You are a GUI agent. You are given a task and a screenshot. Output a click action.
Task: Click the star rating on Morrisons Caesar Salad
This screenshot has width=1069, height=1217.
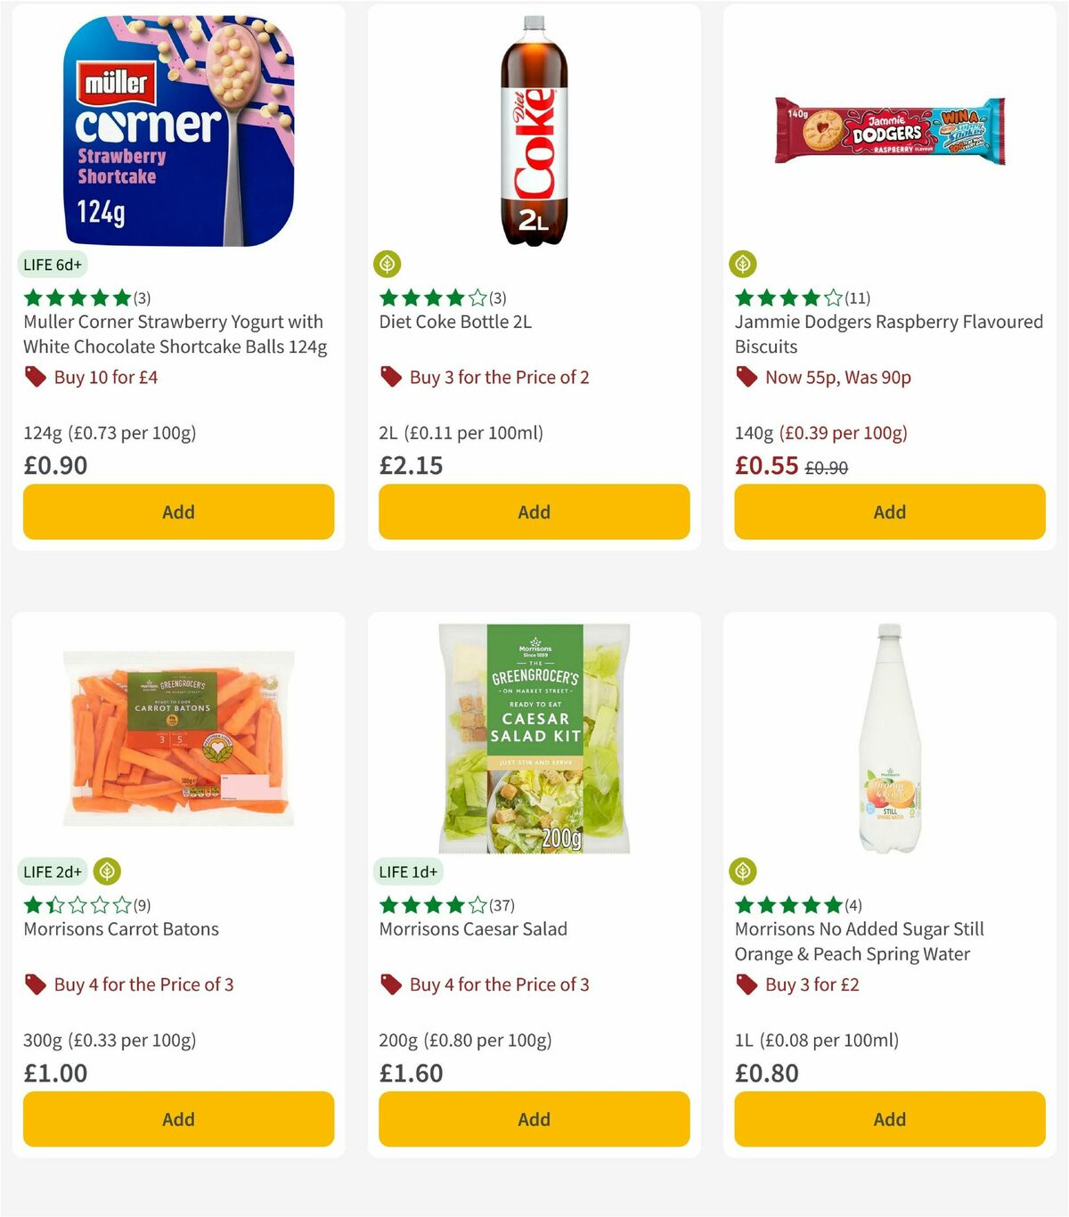pyautogui.click(x=430, y=904)
